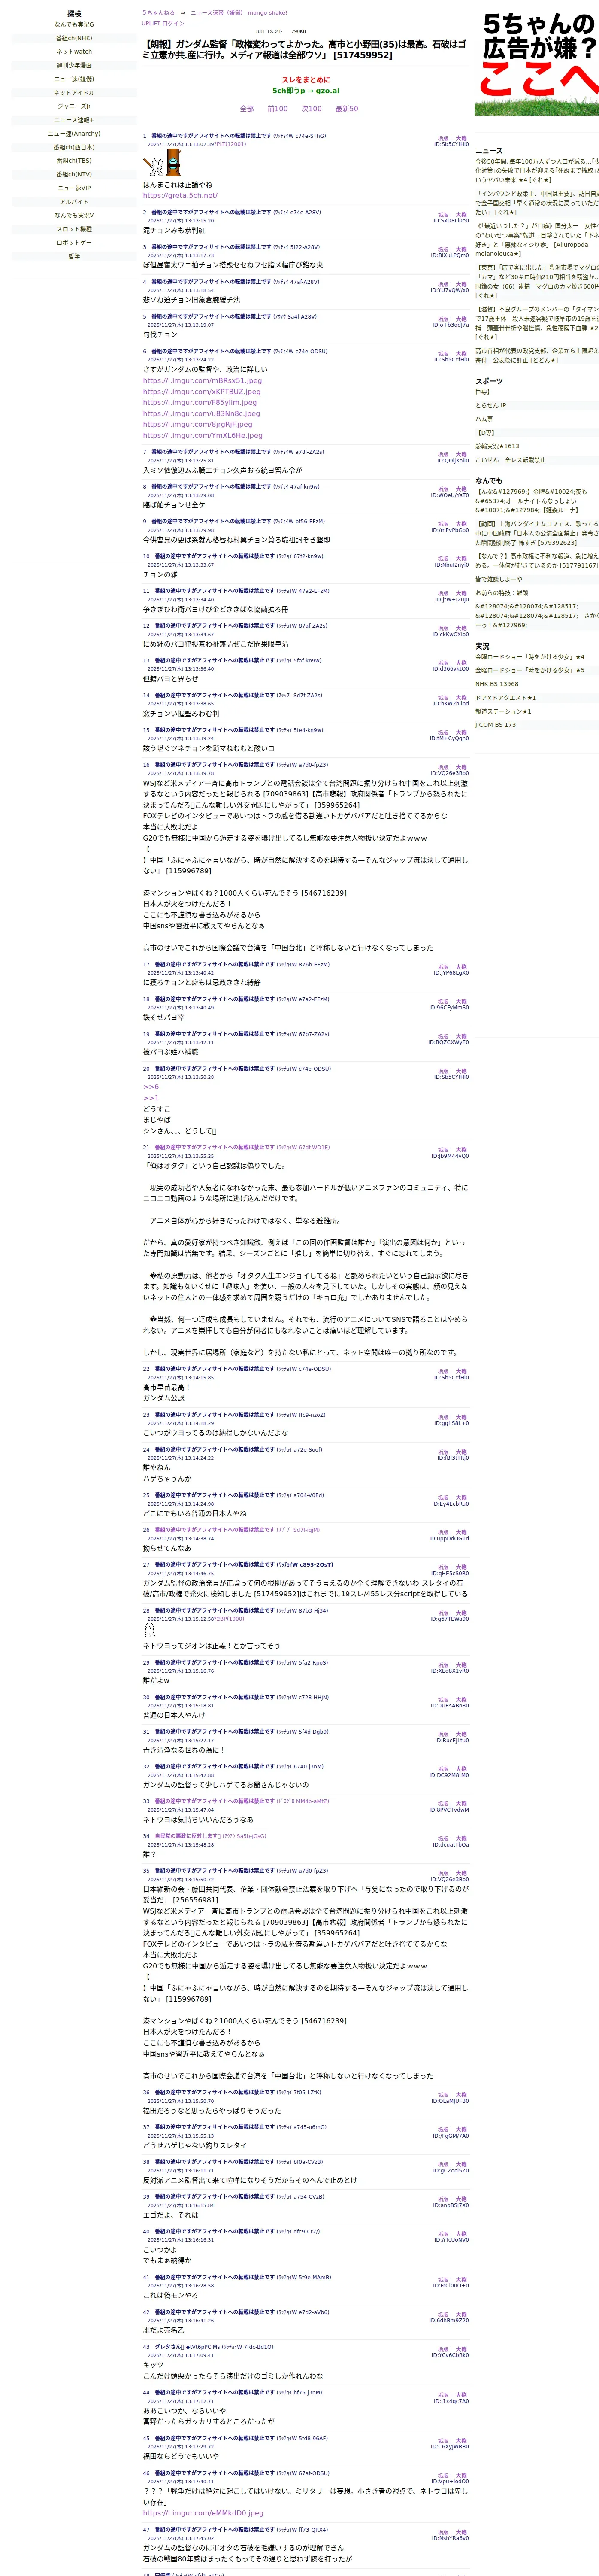
Task: Click poster name グレタさんj in post 43
Action: (169, 2347)
